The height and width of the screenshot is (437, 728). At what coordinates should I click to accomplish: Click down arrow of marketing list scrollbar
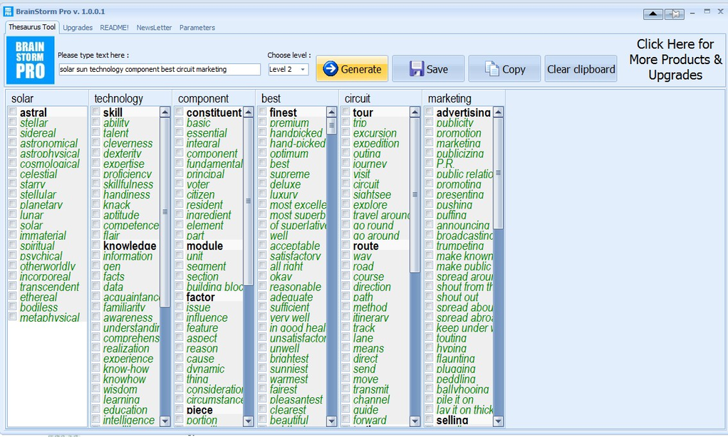click(498, 421)
